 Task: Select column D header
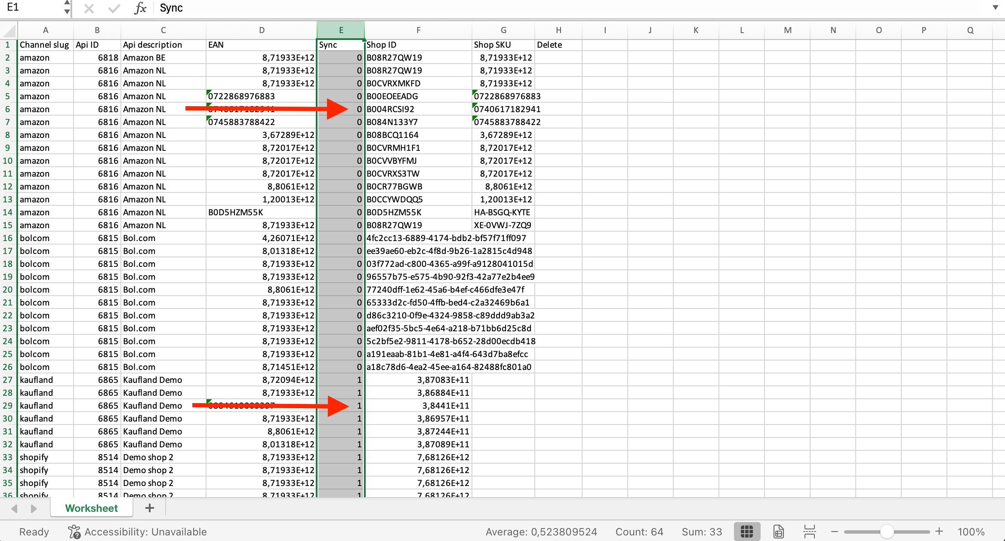pos(262,30)
